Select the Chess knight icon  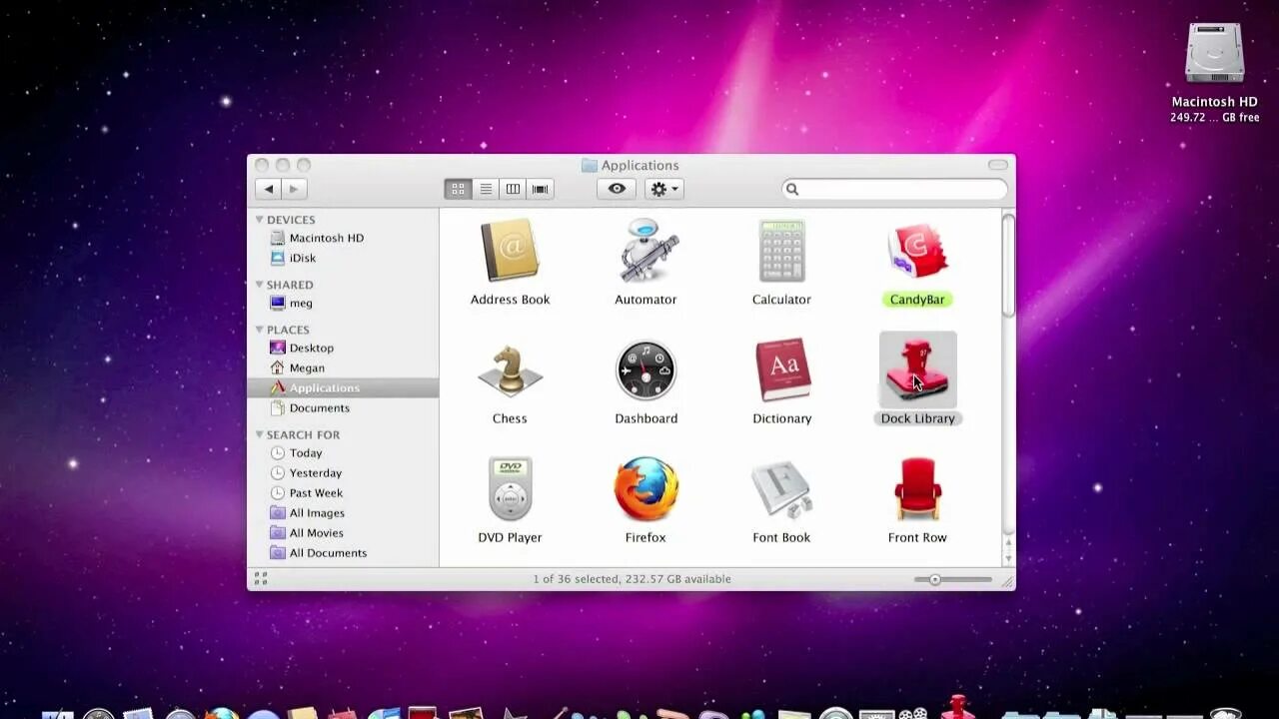tap(510, 370)
